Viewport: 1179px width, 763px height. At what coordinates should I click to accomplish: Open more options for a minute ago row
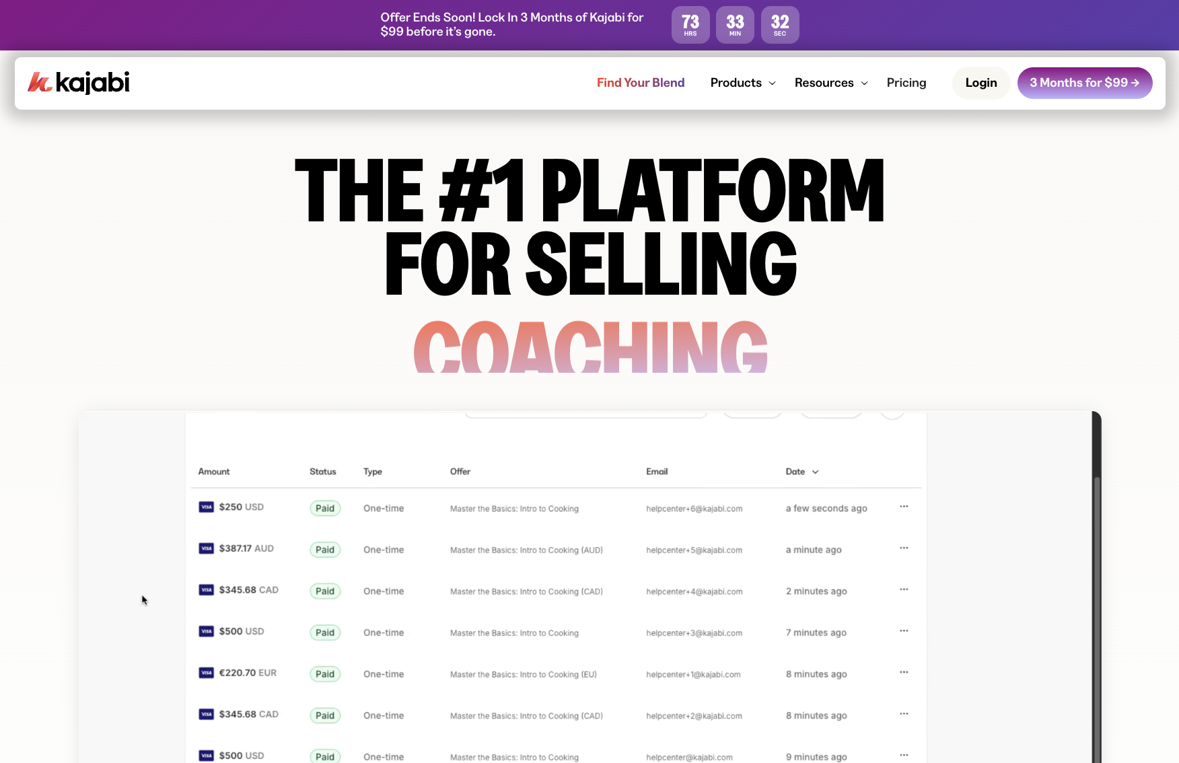click(904, 548)
